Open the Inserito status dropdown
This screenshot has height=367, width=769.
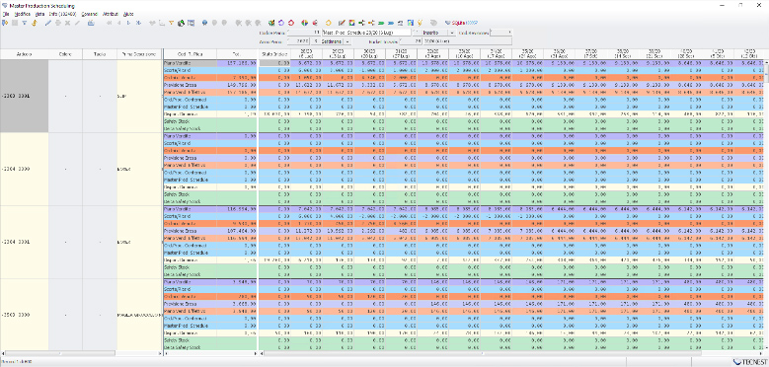(x=452, y=33)
